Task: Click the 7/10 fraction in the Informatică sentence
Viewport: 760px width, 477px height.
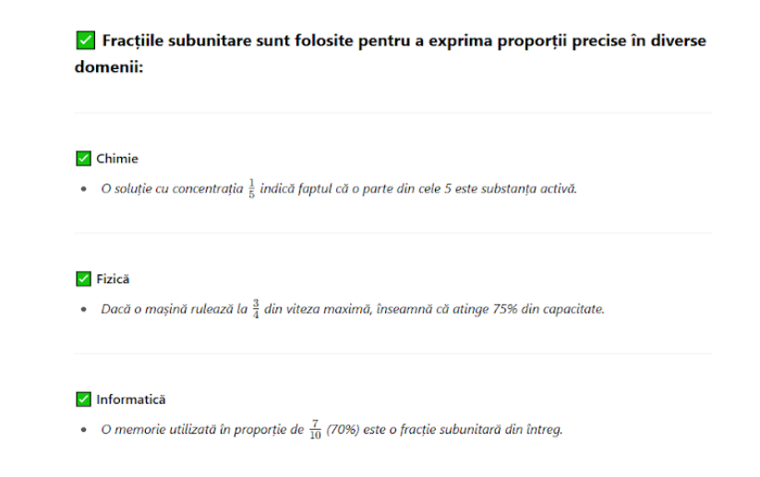Action: (x=315, y=430)
